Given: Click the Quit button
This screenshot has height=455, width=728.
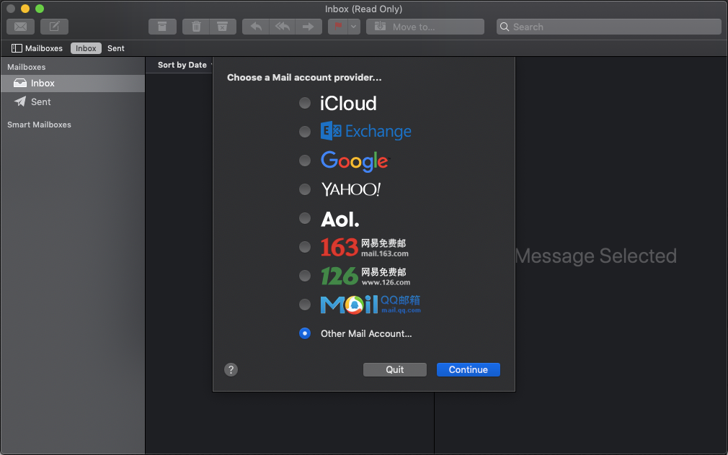Looking at the screenshot, I should pos(395,369).
